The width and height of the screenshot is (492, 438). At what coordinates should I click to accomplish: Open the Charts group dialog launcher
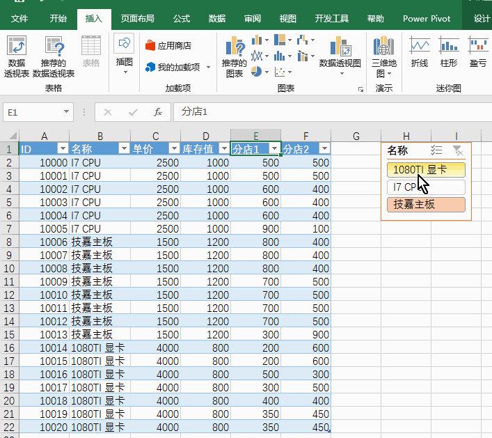pyautogui.click(x=360, y=90)
